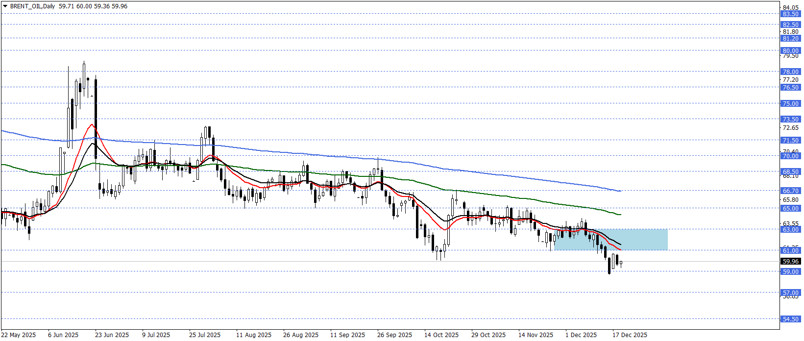Click the 76.50 price level label
Screen dimensions: 804x341
[x=790, y=87]
